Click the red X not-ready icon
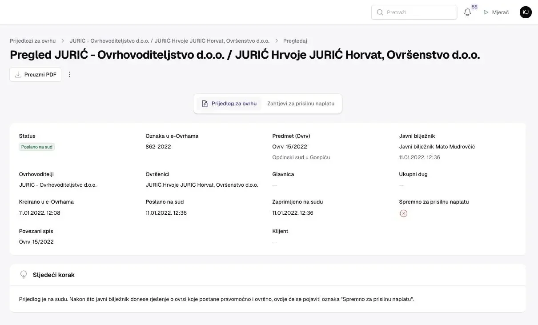Screen dimensions: 538x325 403,213
